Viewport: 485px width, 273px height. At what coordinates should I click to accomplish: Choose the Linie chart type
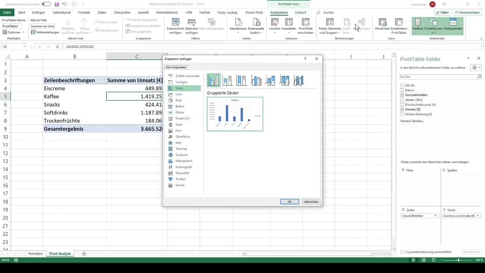(184, 94)
